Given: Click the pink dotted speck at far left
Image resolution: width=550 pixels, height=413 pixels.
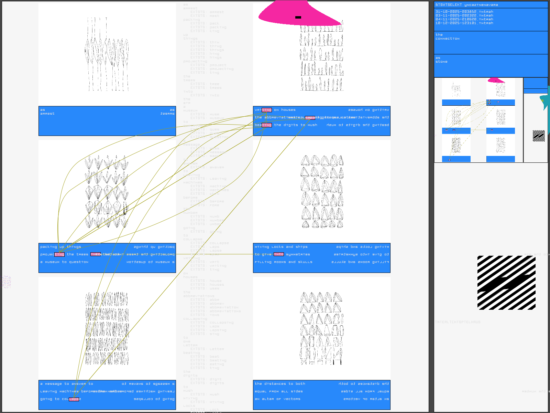Looking at the screenshot, I should pos(6,282).
